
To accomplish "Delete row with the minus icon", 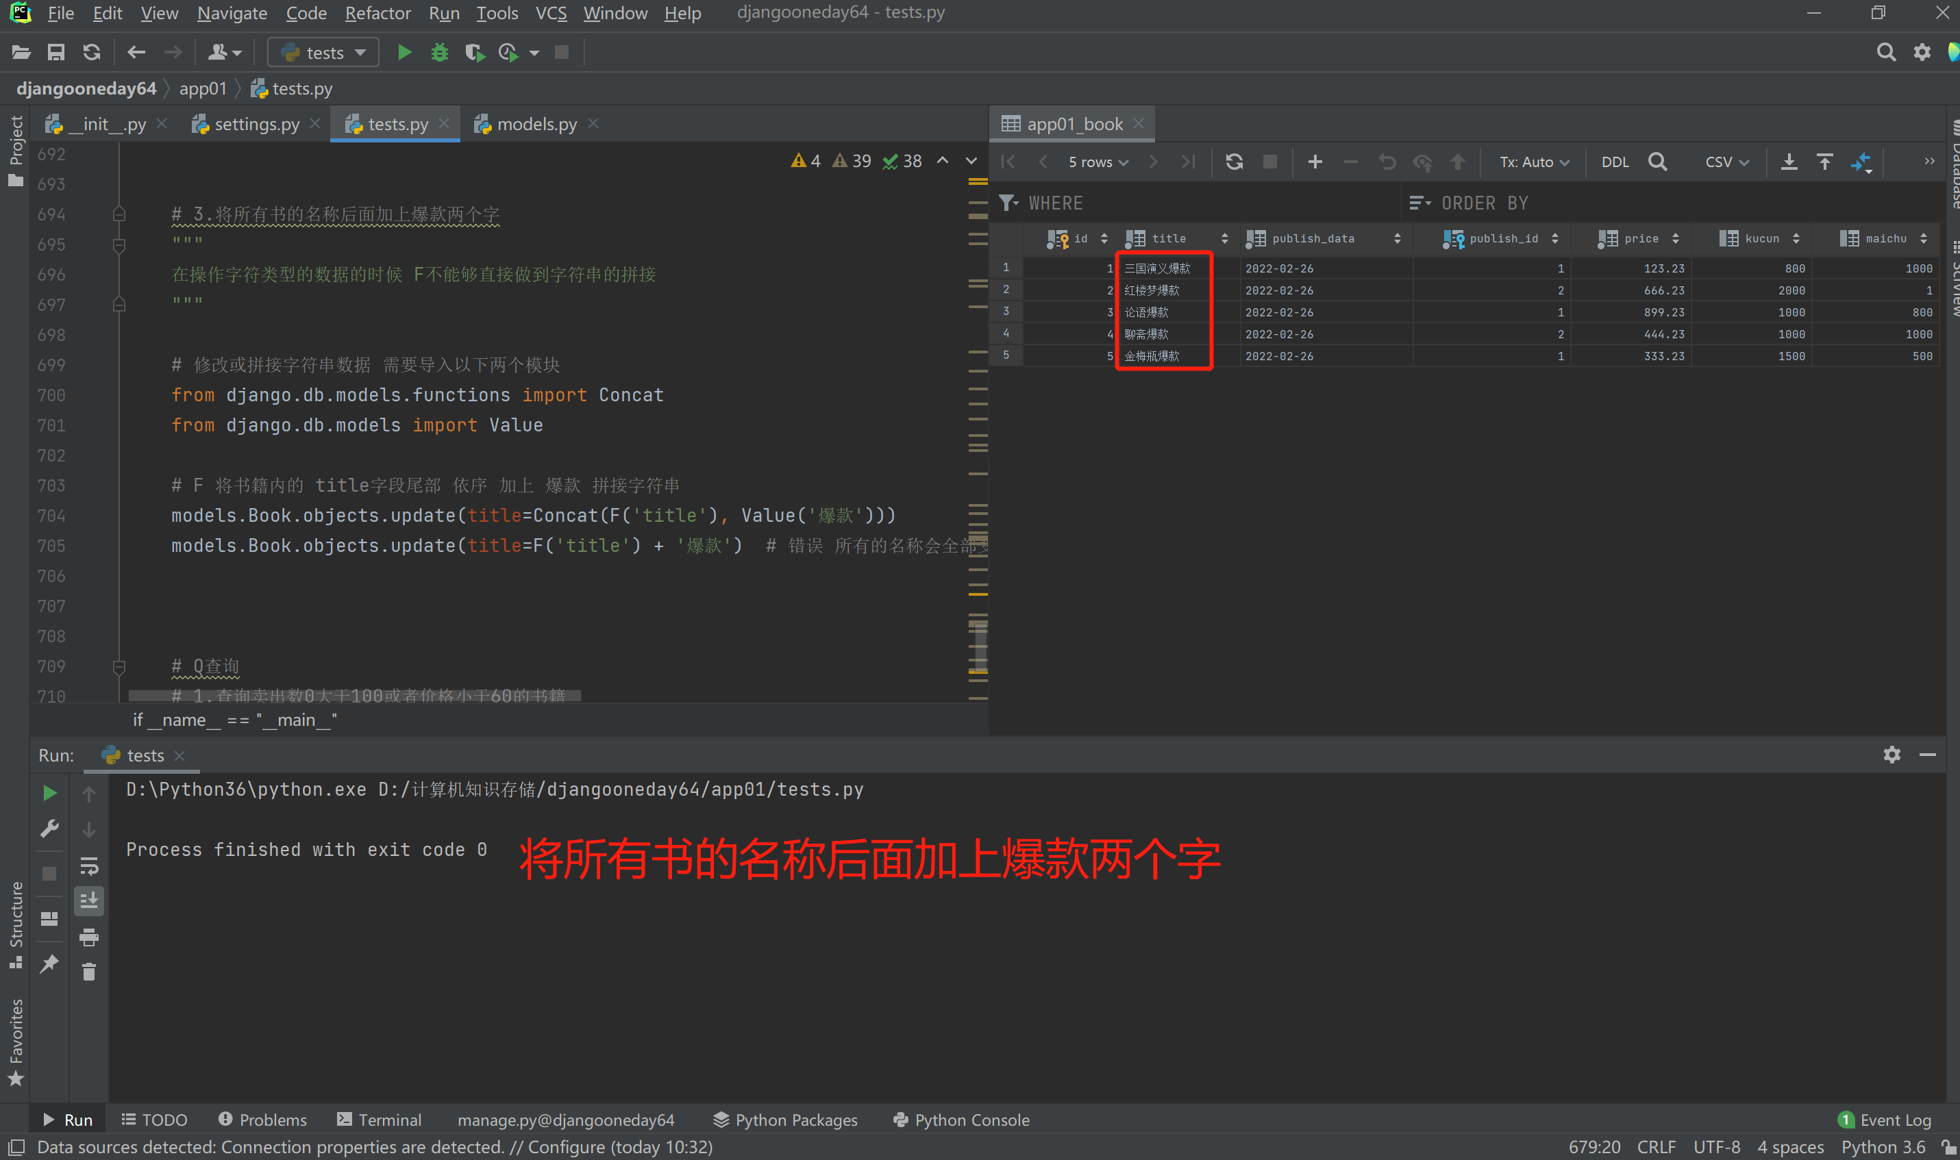I will (x=1350, y=162).
